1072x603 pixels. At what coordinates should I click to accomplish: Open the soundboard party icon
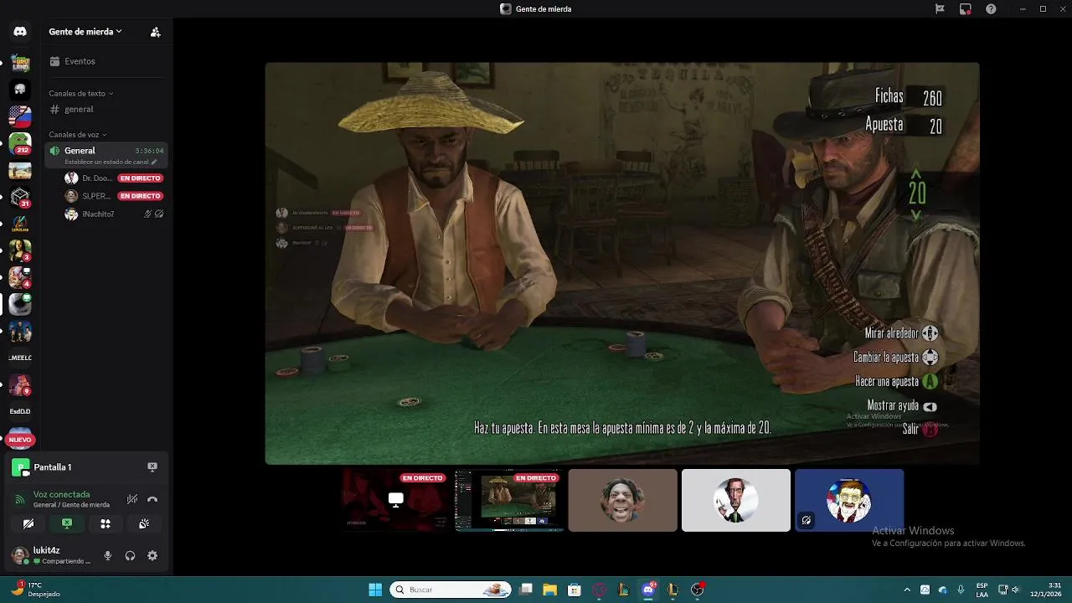click(x=144, y=523)
